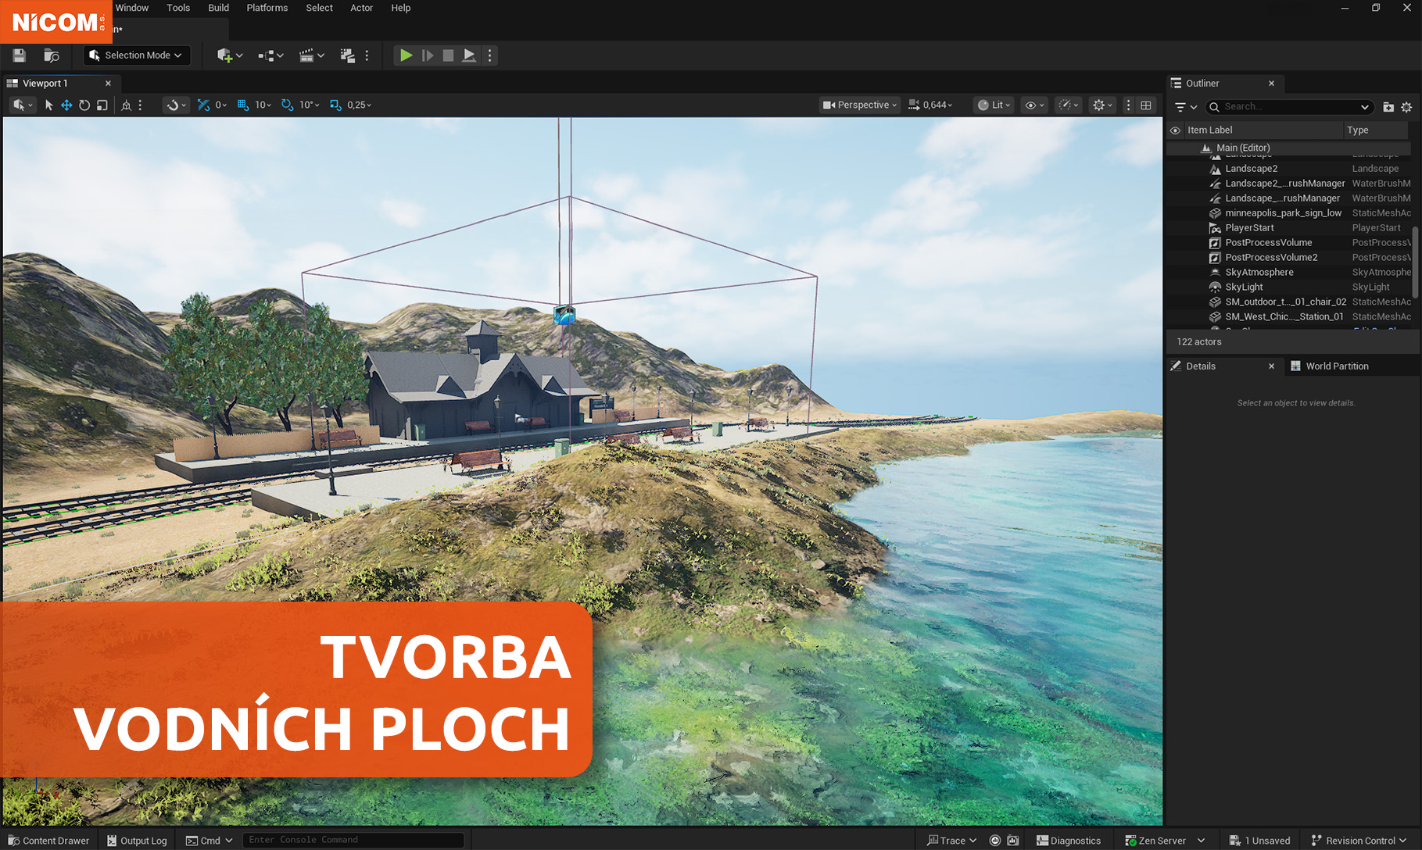Image resolution: width=1422 pixels, height=850 pixels.
Task: Toggle grid snapping icon next to 10
Action: point(243,105)
